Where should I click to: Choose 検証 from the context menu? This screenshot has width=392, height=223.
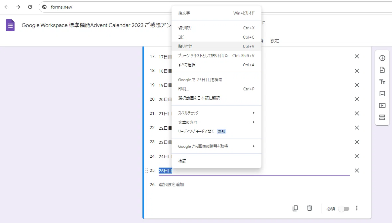click(x=216, y=161)
